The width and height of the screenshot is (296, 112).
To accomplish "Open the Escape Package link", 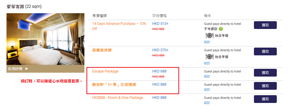I will coord(105,71).
